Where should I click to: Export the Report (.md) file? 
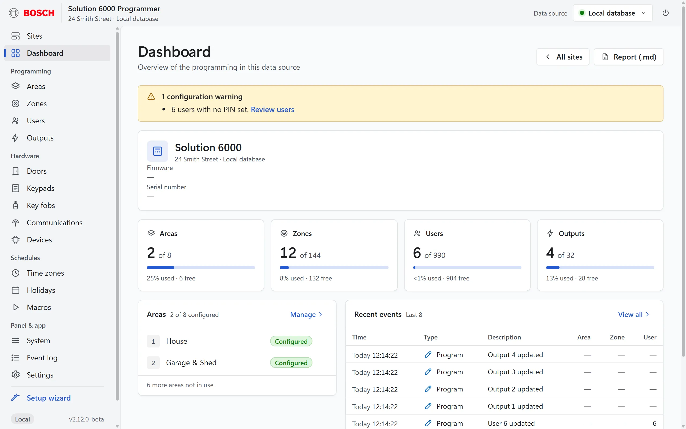pos(628,57)
